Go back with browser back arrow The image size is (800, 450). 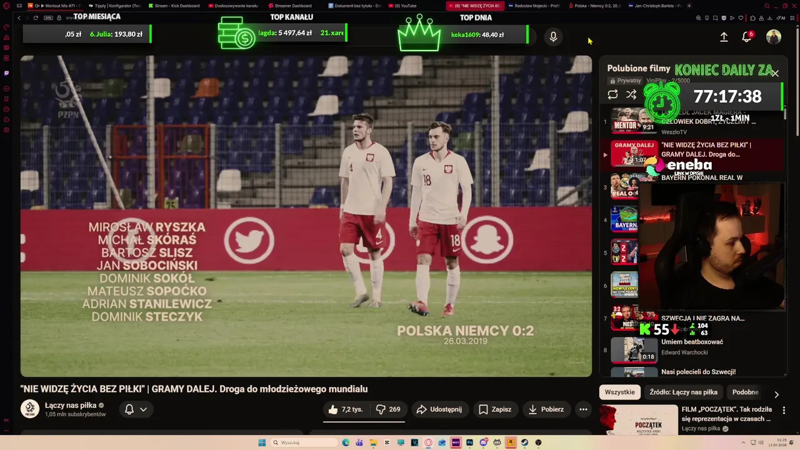point(19,18)
